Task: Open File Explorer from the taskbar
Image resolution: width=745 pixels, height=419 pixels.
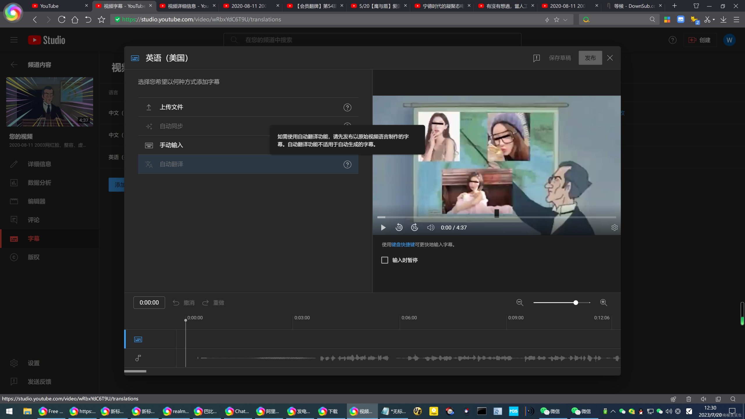Action: tap(27, 411)
